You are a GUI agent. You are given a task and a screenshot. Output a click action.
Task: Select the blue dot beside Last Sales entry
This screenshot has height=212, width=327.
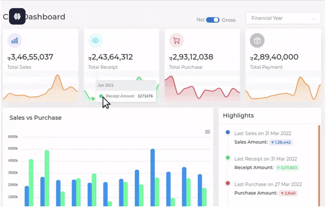coord(227,132)
